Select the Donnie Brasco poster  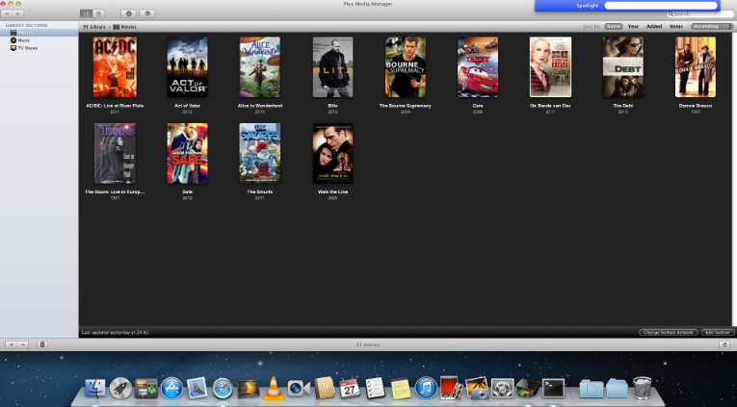(x=696, y=67)
